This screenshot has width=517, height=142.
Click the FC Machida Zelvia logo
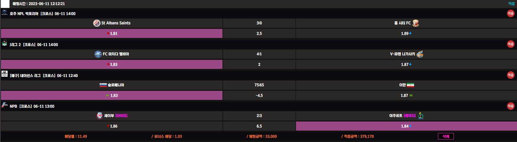tap(98, 54)
